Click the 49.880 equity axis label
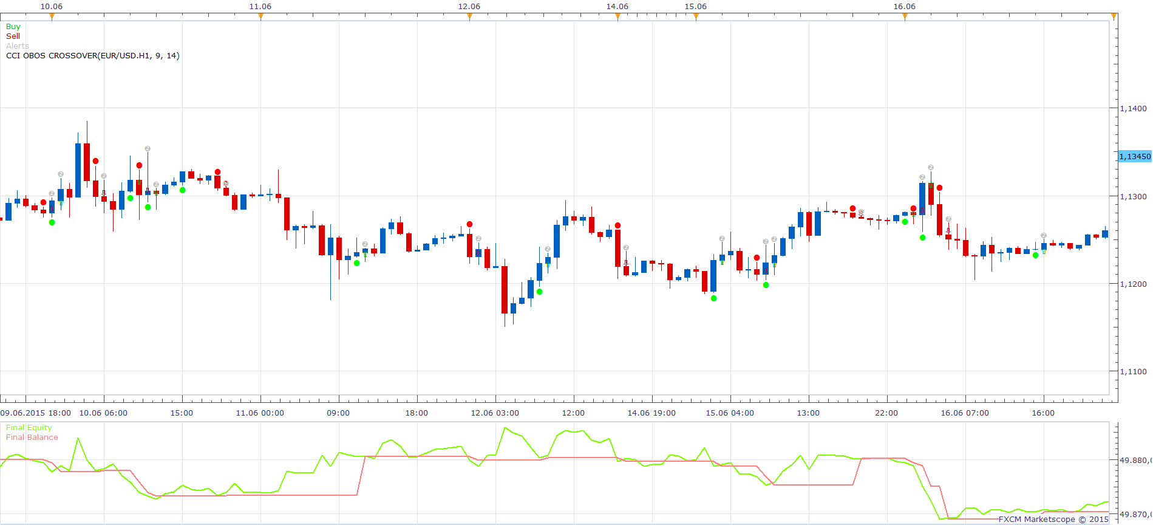Viewport: 1153px width, 525px height. pos(1135,461)
